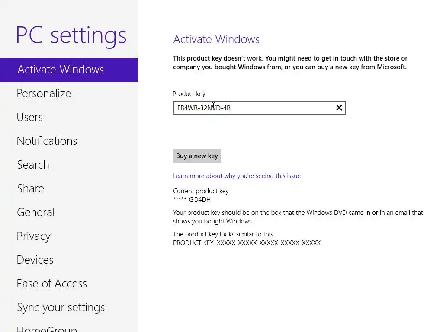The height and width of the screenshot is (332, 443).
Task: Open Sync your settings category
Action: (x=61, y=307)
